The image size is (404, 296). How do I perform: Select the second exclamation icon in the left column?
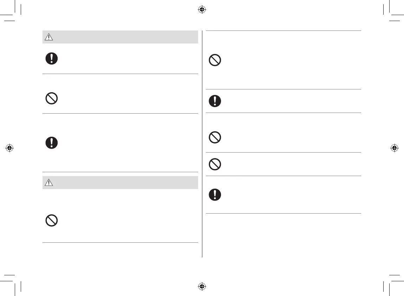click(x=52, y=142)
